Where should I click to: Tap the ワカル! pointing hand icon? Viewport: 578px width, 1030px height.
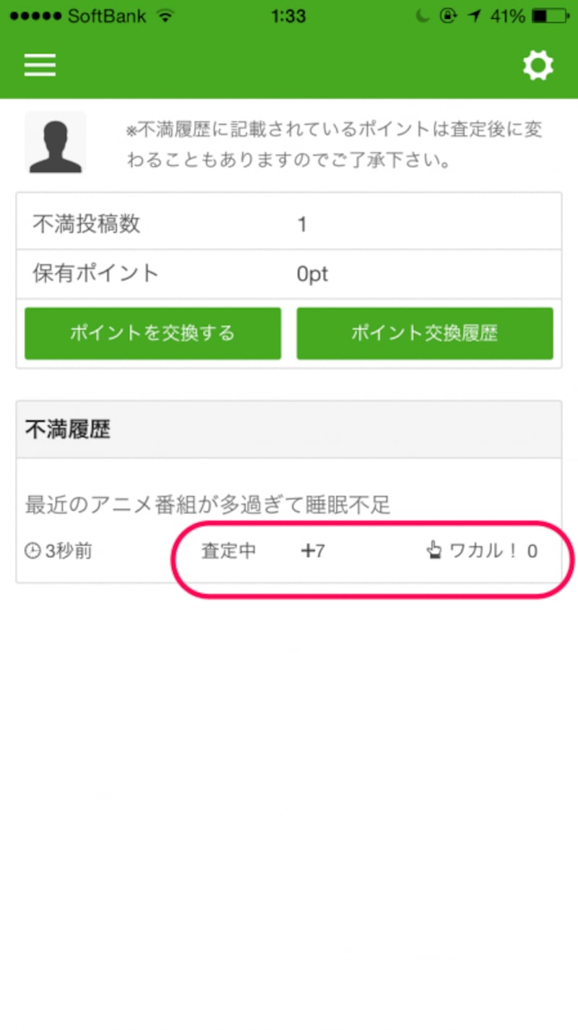pyautogui.click(x=433, y=552)
